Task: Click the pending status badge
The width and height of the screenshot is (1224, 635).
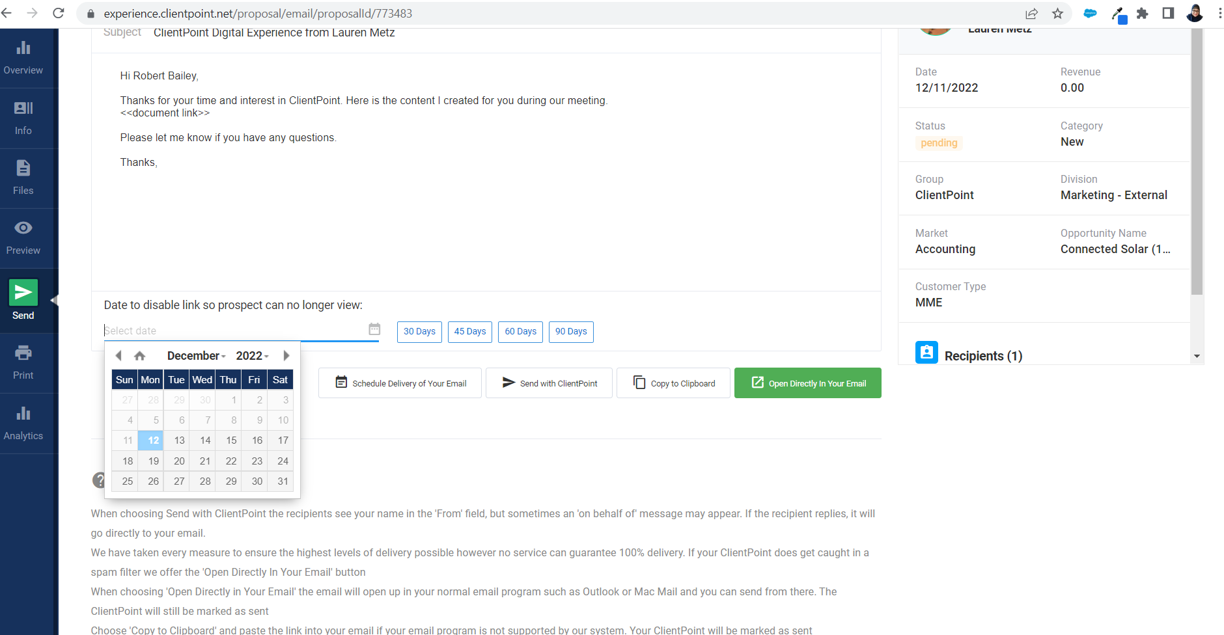Action: tap(939, 143)
